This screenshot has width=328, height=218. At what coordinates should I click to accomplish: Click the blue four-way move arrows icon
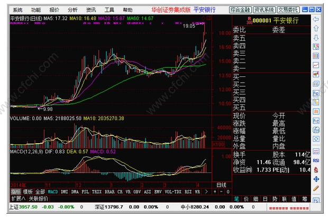click(316, 179)
